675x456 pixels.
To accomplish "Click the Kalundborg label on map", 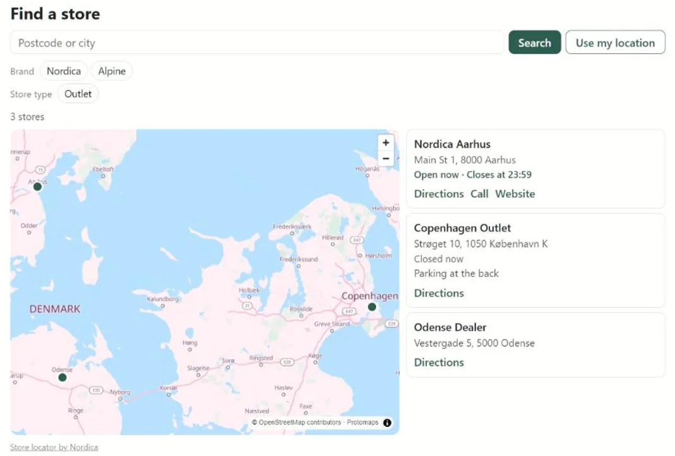I will point(163,299).
